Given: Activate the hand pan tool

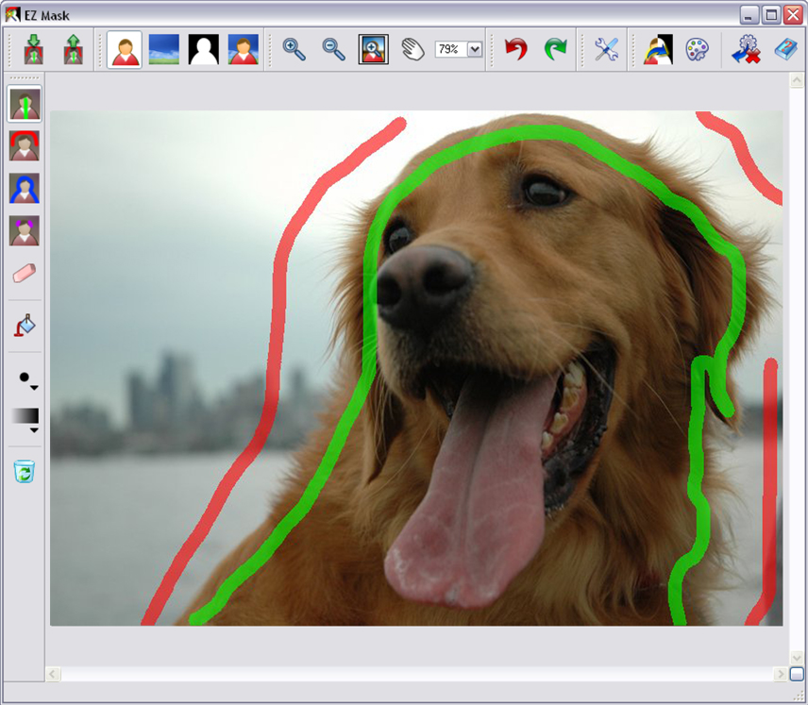Looking at the screenshot, I should tap(412, 49).
